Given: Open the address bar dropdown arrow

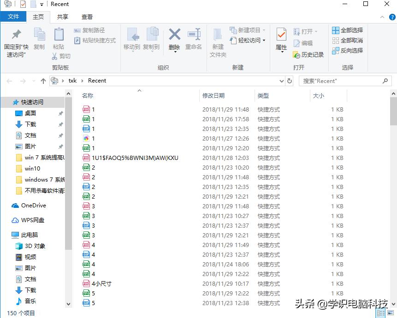Looking at the screenshot, I should [x=283, y=81].
